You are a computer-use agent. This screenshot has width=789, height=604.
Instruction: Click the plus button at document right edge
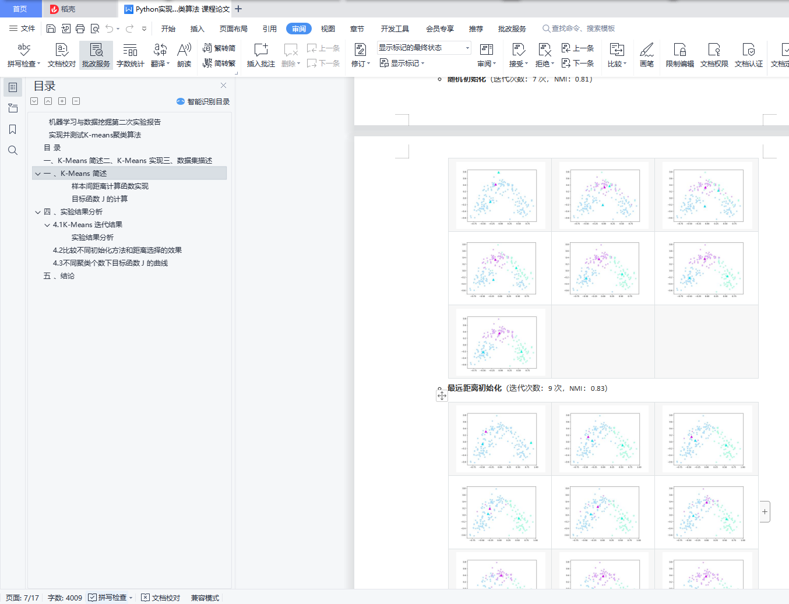coord(765,512)
